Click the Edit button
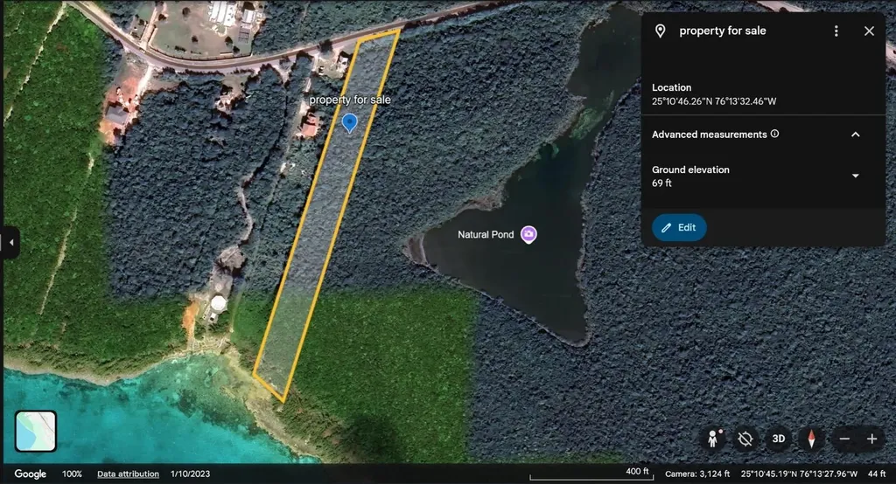The height and width of the screenshot is (484, 896). point(679,227)
